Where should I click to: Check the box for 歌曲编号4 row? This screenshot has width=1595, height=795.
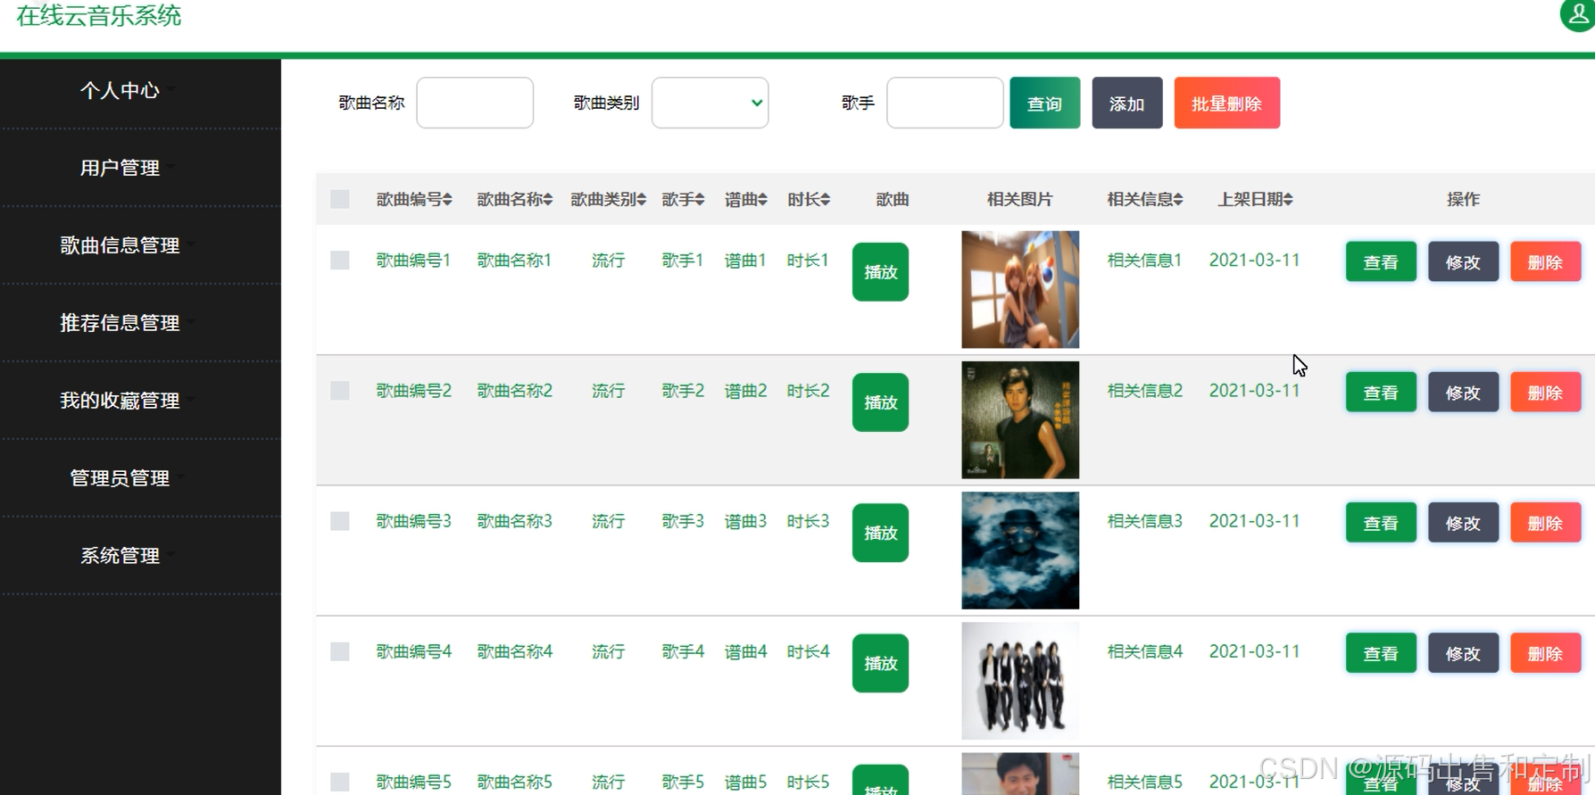pyautogui.click(x=340, y=651)
